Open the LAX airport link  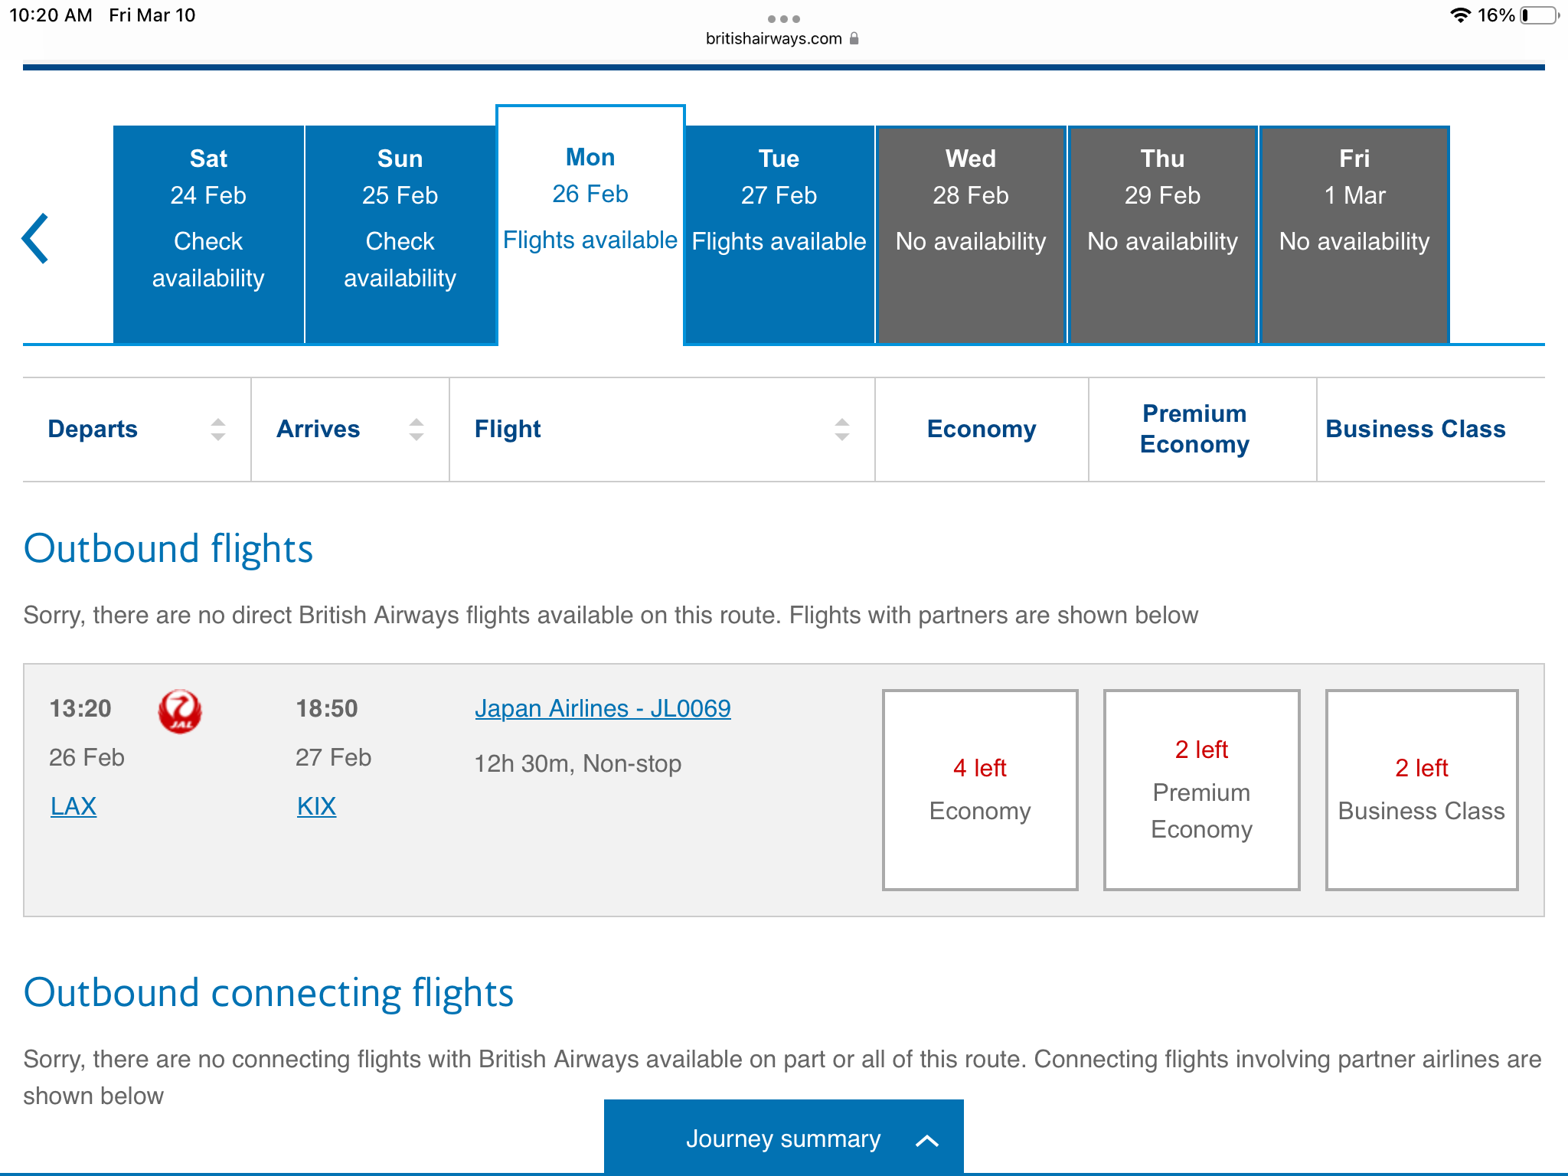73,806
